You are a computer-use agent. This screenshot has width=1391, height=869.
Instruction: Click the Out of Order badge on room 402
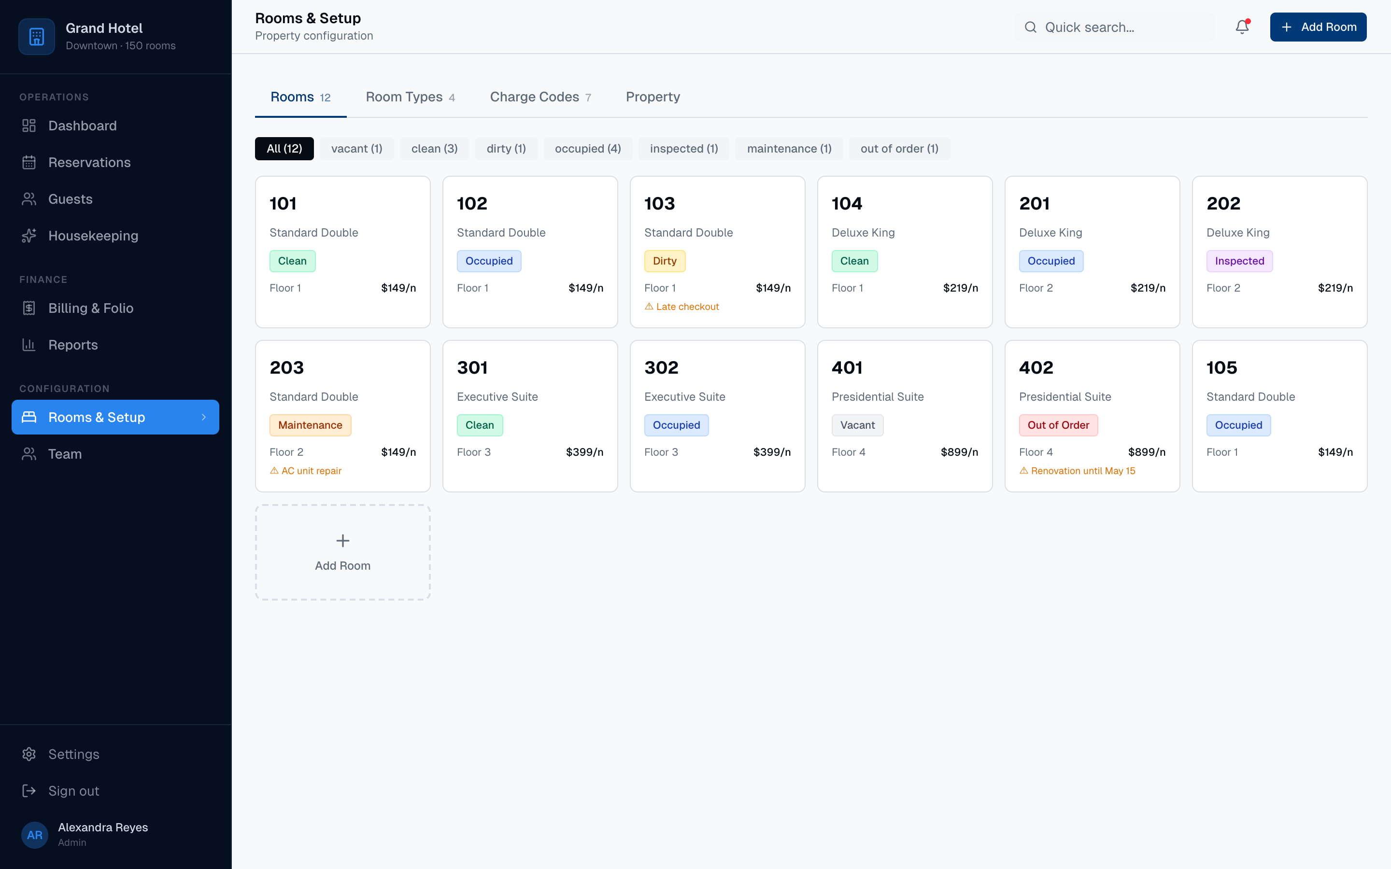1058,425
